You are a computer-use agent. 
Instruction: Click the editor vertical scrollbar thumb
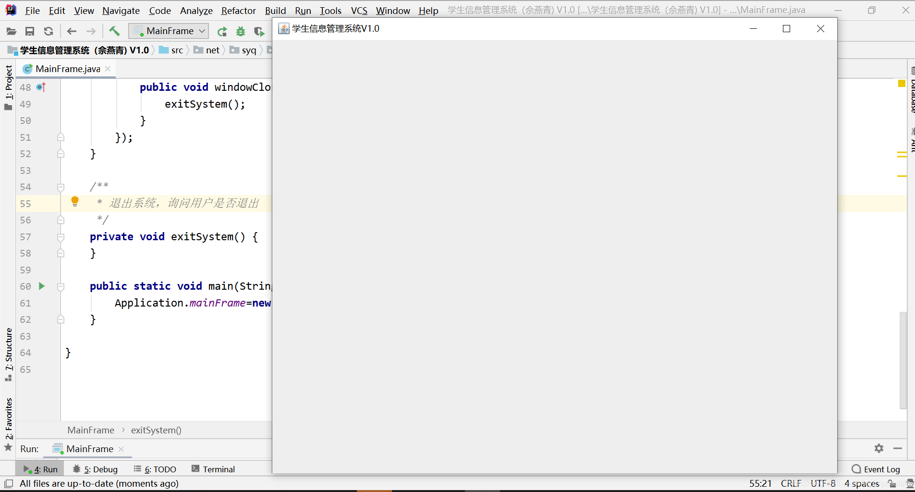pos(903,360)
